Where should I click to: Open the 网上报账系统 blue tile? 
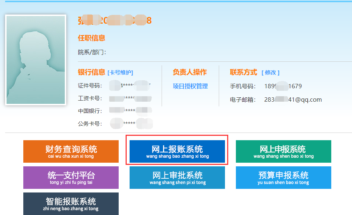[177, 151]
